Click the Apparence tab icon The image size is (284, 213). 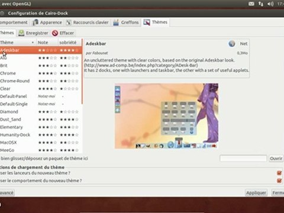click(x=35, y=22)
